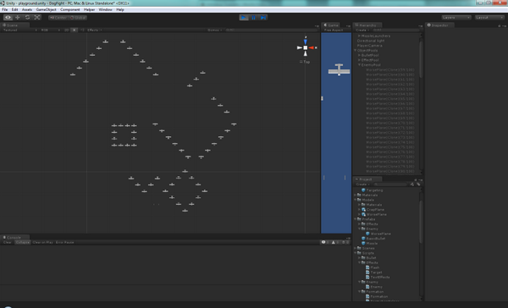This screenshot has width=508, height=308.
Task: Switch to the Hierarchy tab
Action: (367, 25)
